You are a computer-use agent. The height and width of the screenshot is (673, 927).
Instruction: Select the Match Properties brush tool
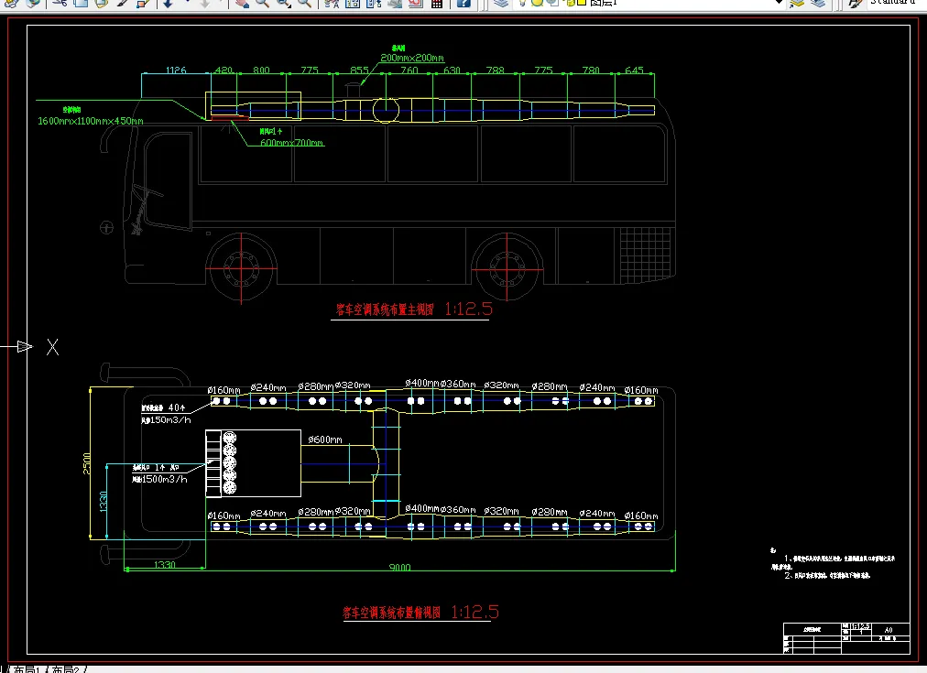pyautogui.click(x=123, y=3)
